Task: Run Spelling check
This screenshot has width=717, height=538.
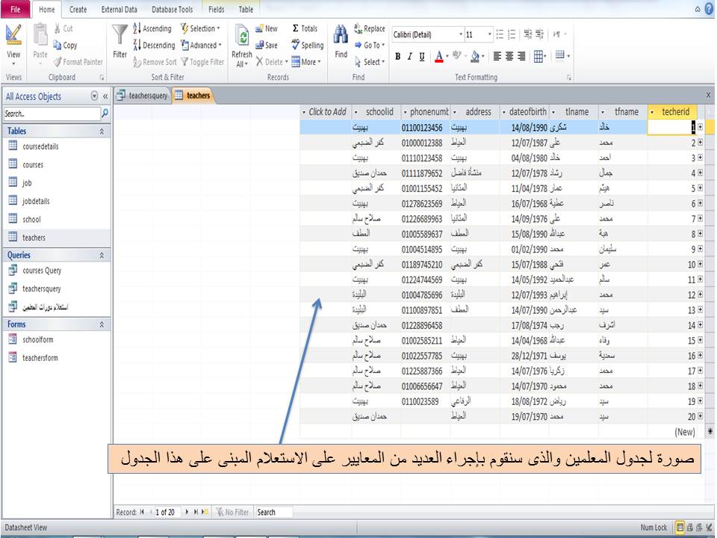Action: pos(307,45)
